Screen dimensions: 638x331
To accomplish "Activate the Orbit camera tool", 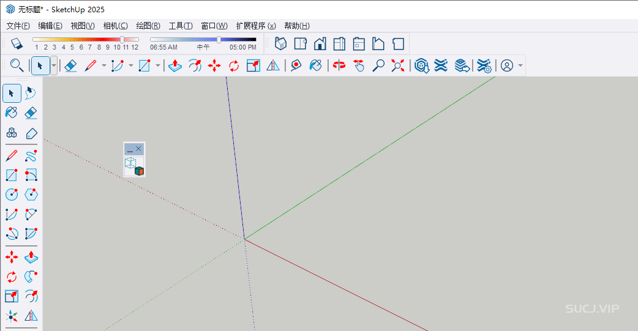I will 339,65.
